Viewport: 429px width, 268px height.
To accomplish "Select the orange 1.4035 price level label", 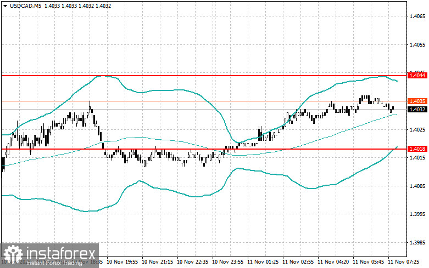I will click(x=417, y=101).
